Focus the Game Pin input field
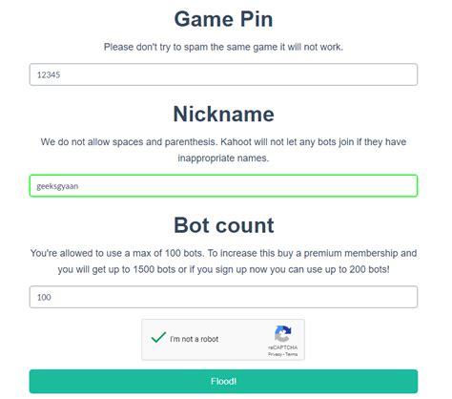This screenshot has width=452, height=399. [223, 74]
